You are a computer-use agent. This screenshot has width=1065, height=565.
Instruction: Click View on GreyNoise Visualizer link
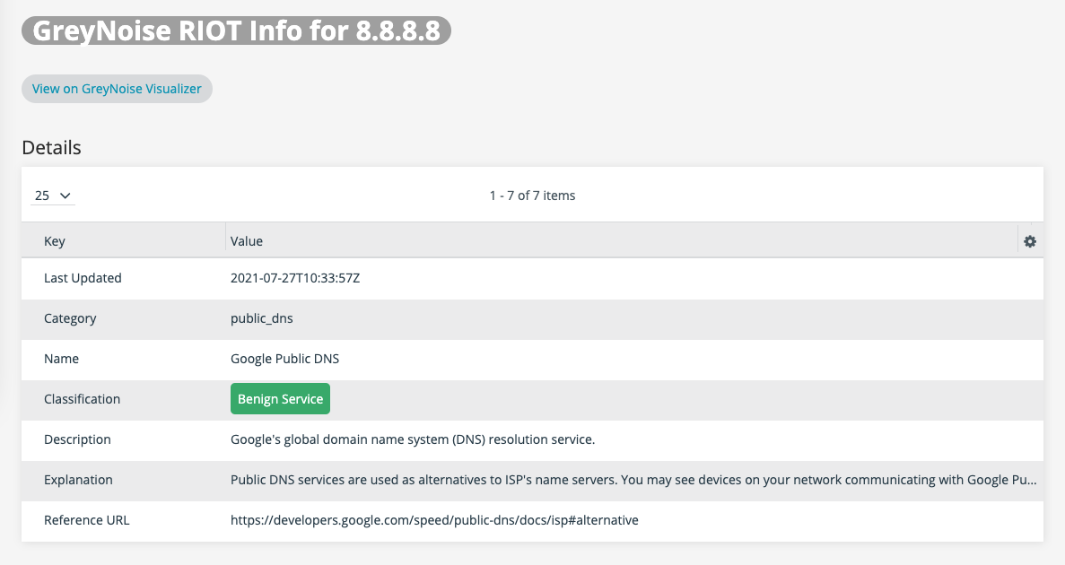[117, 89]
